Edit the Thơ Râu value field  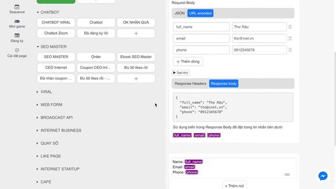tap(259, 27)
